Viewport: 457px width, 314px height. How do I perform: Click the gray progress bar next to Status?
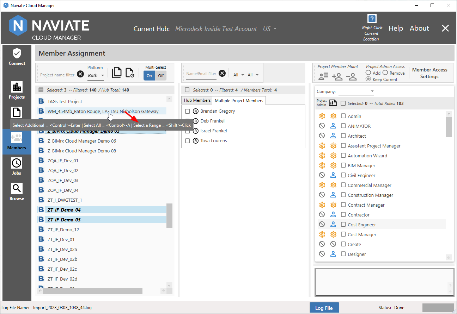point(438,308)
